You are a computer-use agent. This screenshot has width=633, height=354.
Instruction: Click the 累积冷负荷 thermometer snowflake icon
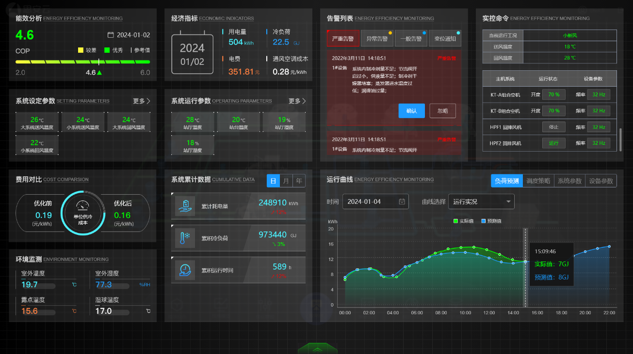(185, 238)
